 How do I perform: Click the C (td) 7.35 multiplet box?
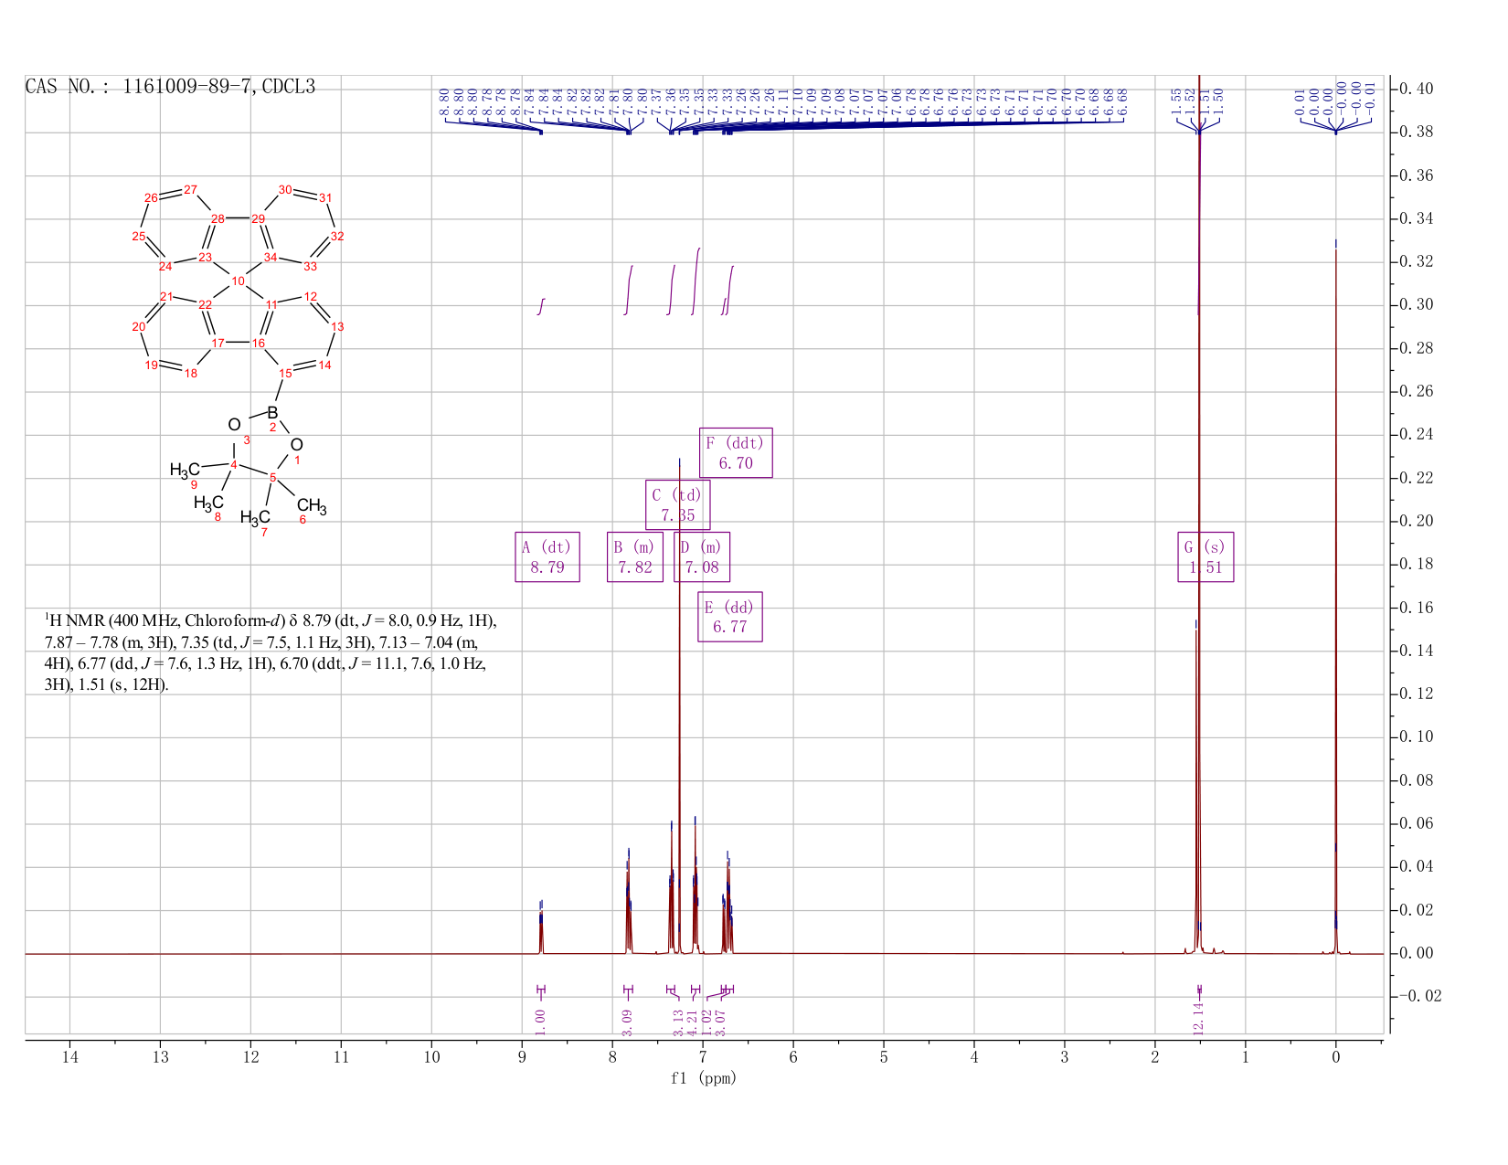click(678, 504)
